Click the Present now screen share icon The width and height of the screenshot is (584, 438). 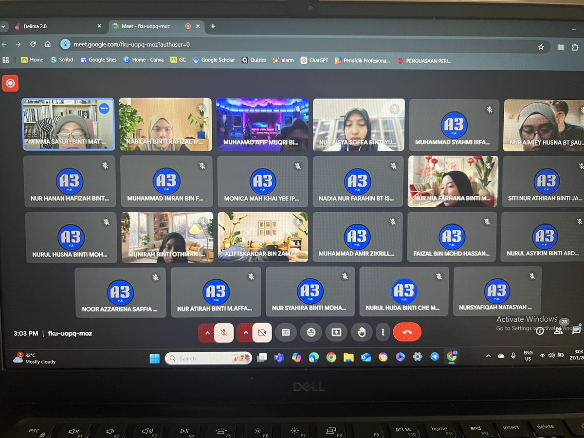(336, 332)
